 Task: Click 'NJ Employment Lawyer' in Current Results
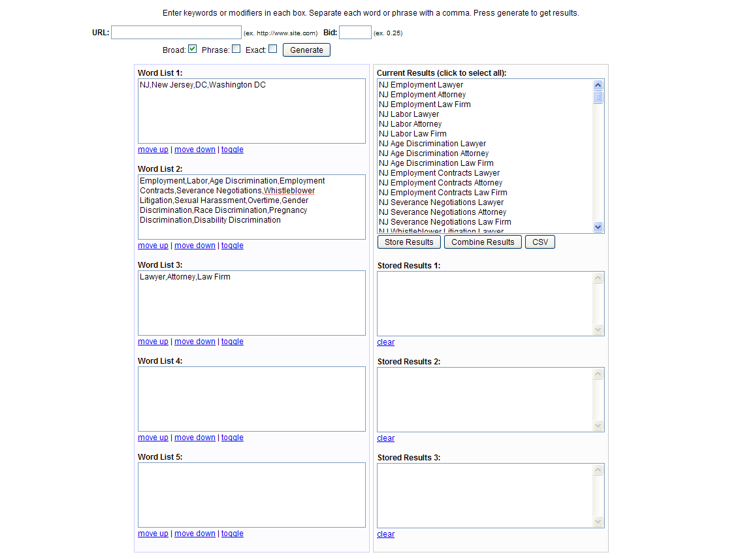click(x=421, y=85)
